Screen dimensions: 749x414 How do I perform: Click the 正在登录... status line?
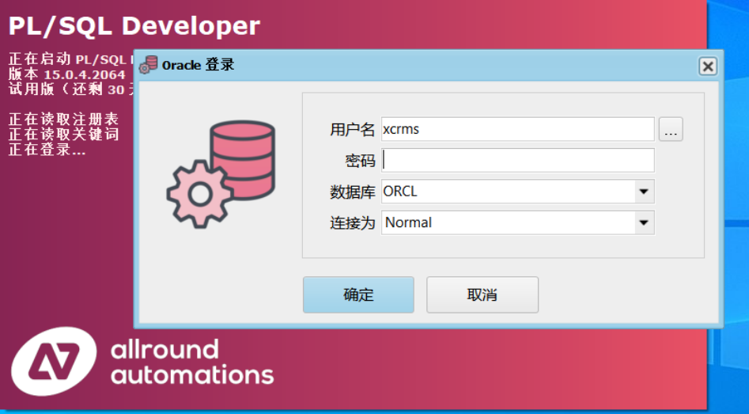47,150
